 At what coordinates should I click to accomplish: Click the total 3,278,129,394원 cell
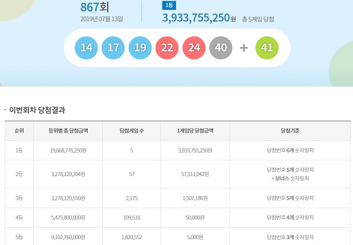pos(68,174)
